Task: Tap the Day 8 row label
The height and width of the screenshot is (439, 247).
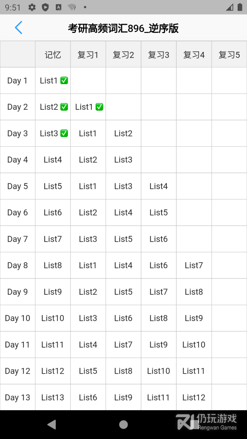Action: pos(17,265)
